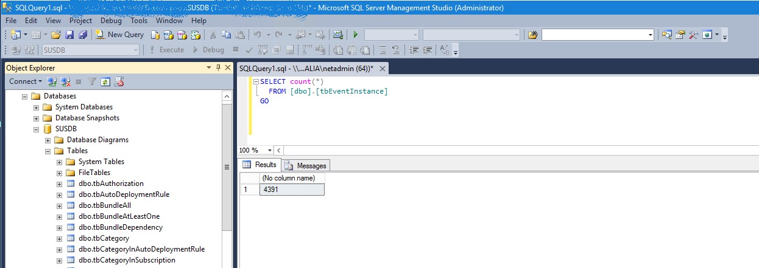Open the Connect dropdown in Object Explorer
Screen dimensions: 759x268
(x=25, y=81)
